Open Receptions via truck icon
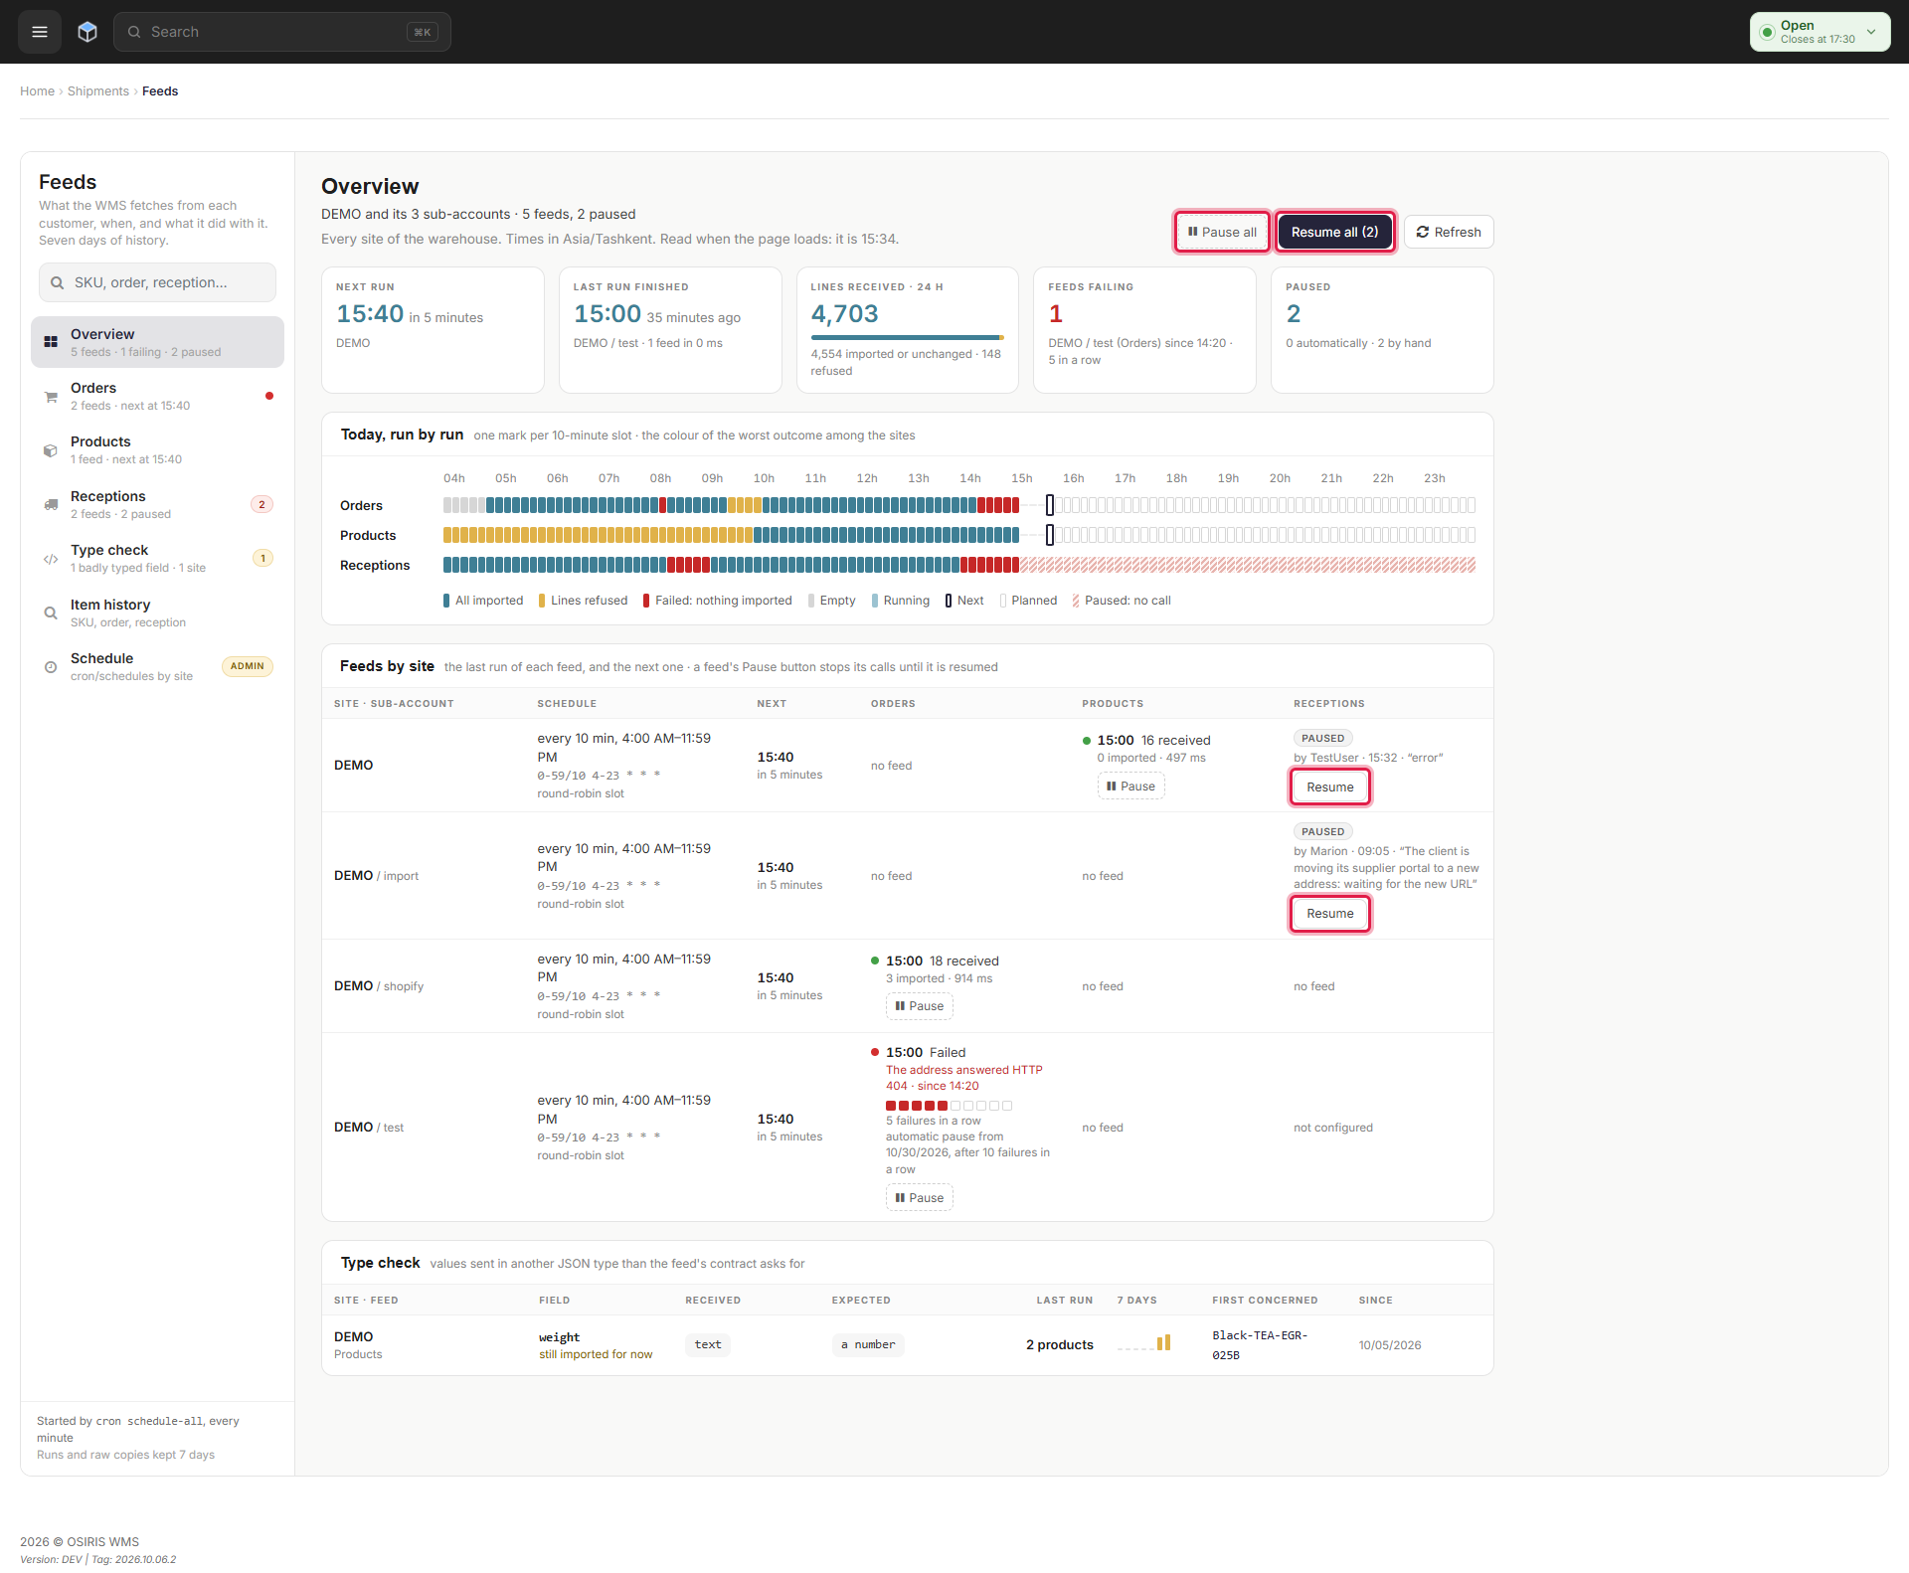This screenshot has height=1573, width=1909. tap(51, 505)
